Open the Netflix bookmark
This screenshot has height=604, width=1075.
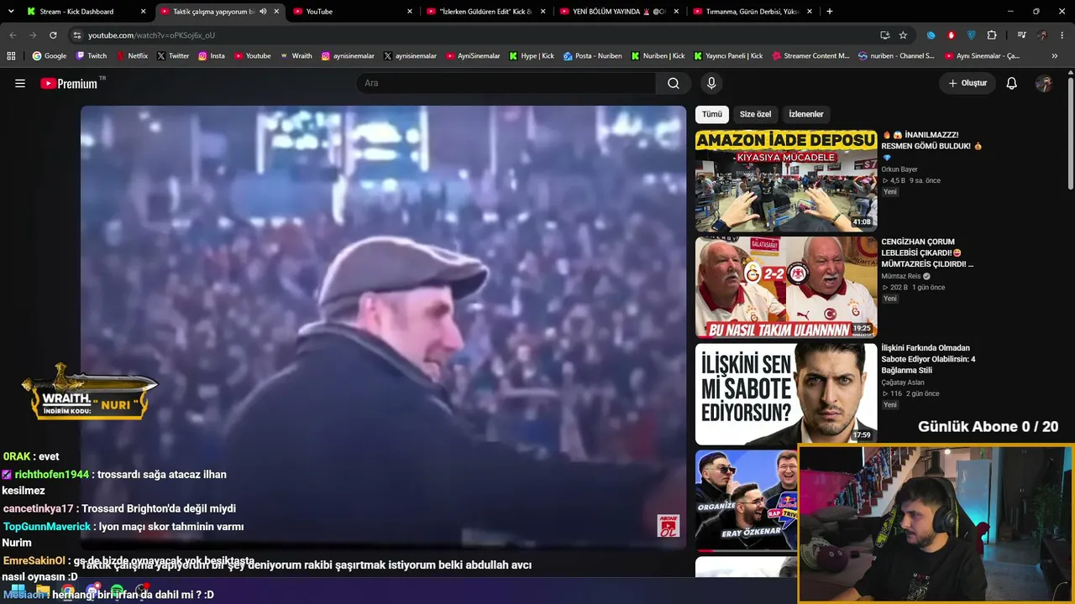click(132, 56)
